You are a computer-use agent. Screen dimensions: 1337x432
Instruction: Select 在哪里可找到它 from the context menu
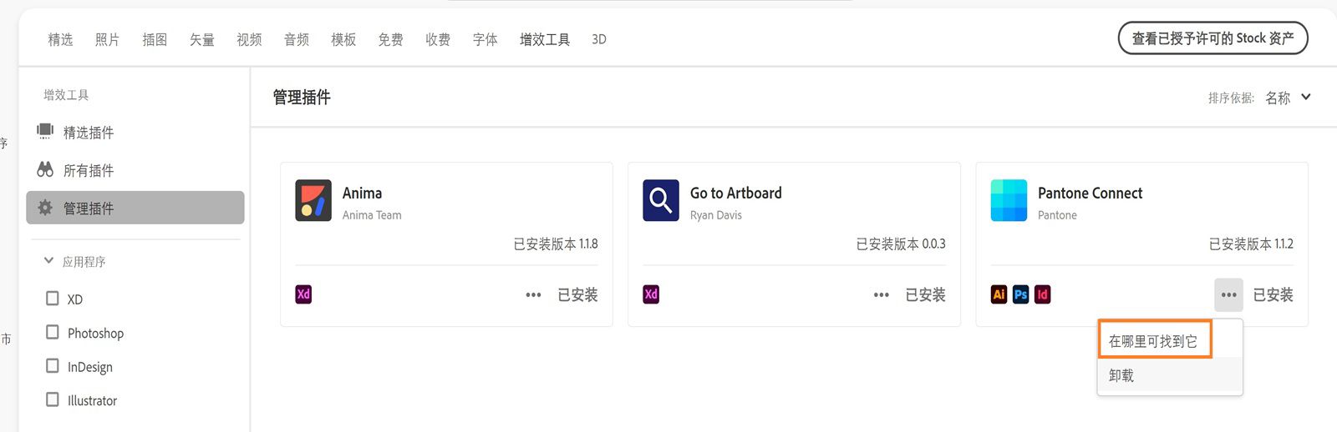tap(1154, 340)
